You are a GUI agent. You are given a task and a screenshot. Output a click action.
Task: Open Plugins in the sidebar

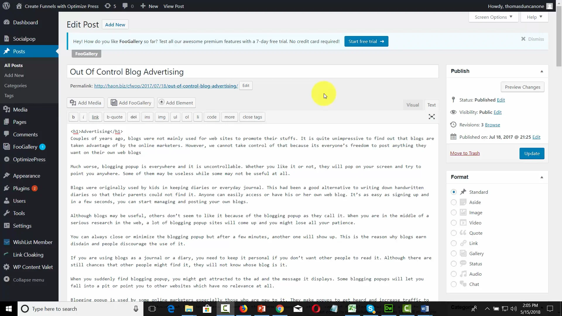[21, 188]
